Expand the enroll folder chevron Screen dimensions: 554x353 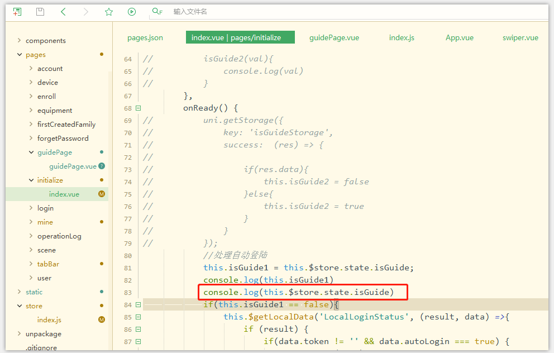(x=31, y=96)
